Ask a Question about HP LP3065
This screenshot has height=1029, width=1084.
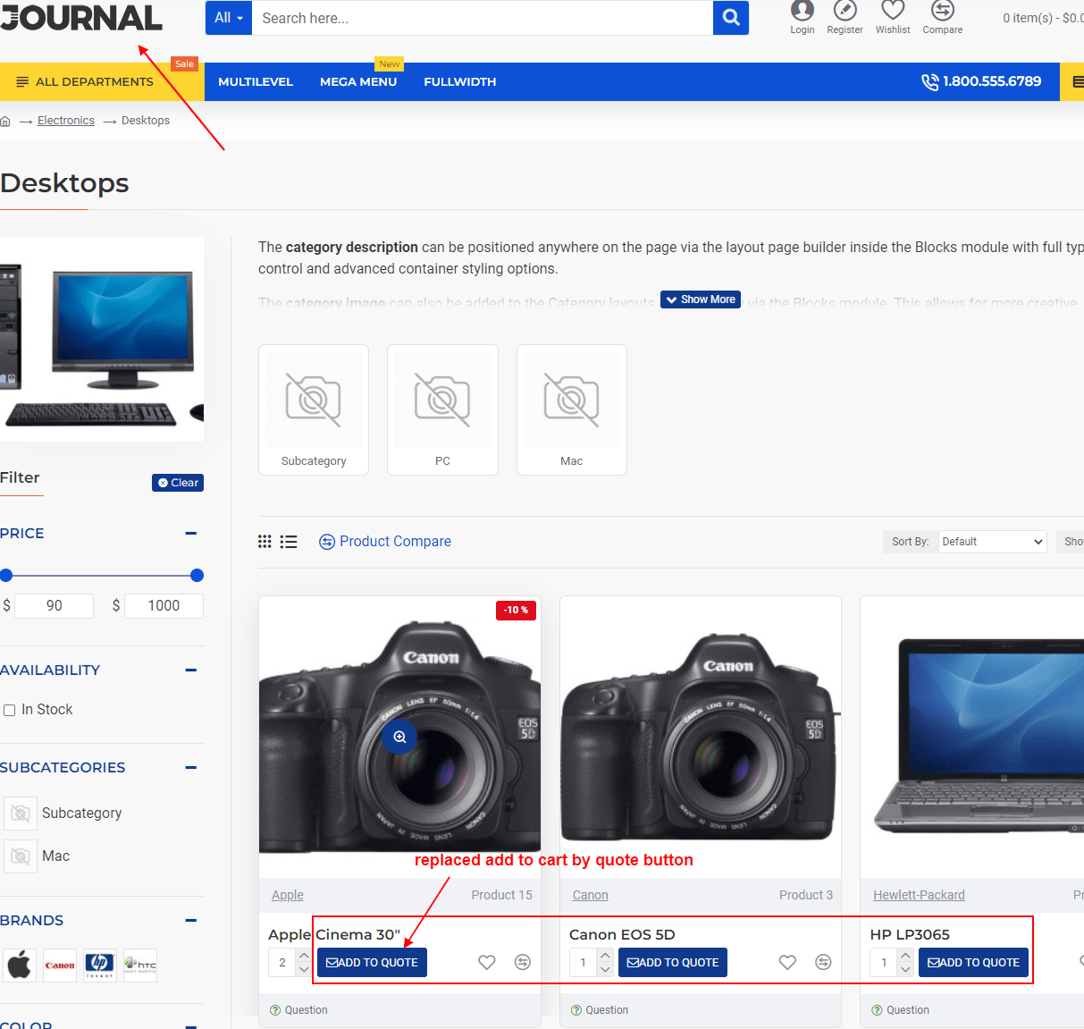pos(901,1010)
